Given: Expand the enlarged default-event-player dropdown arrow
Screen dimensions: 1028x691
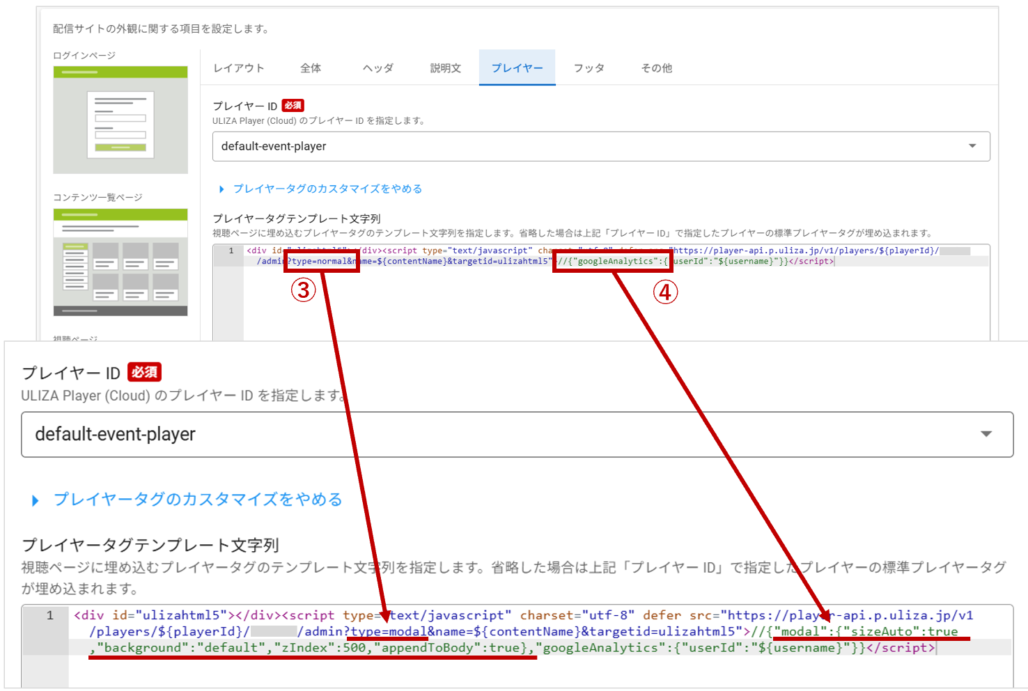Looking at the screenshot, I should pos(986,434).
